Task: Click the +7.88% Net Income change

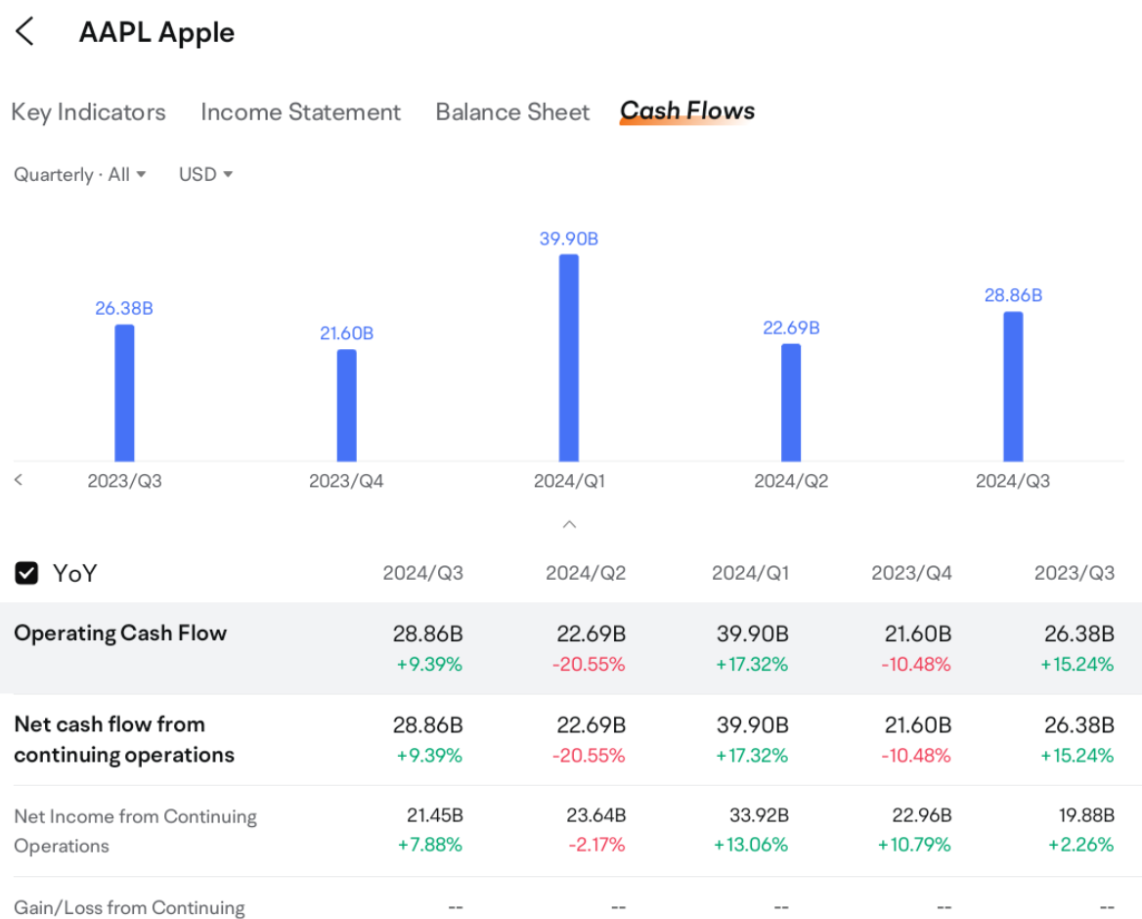Action: (429, 845)
